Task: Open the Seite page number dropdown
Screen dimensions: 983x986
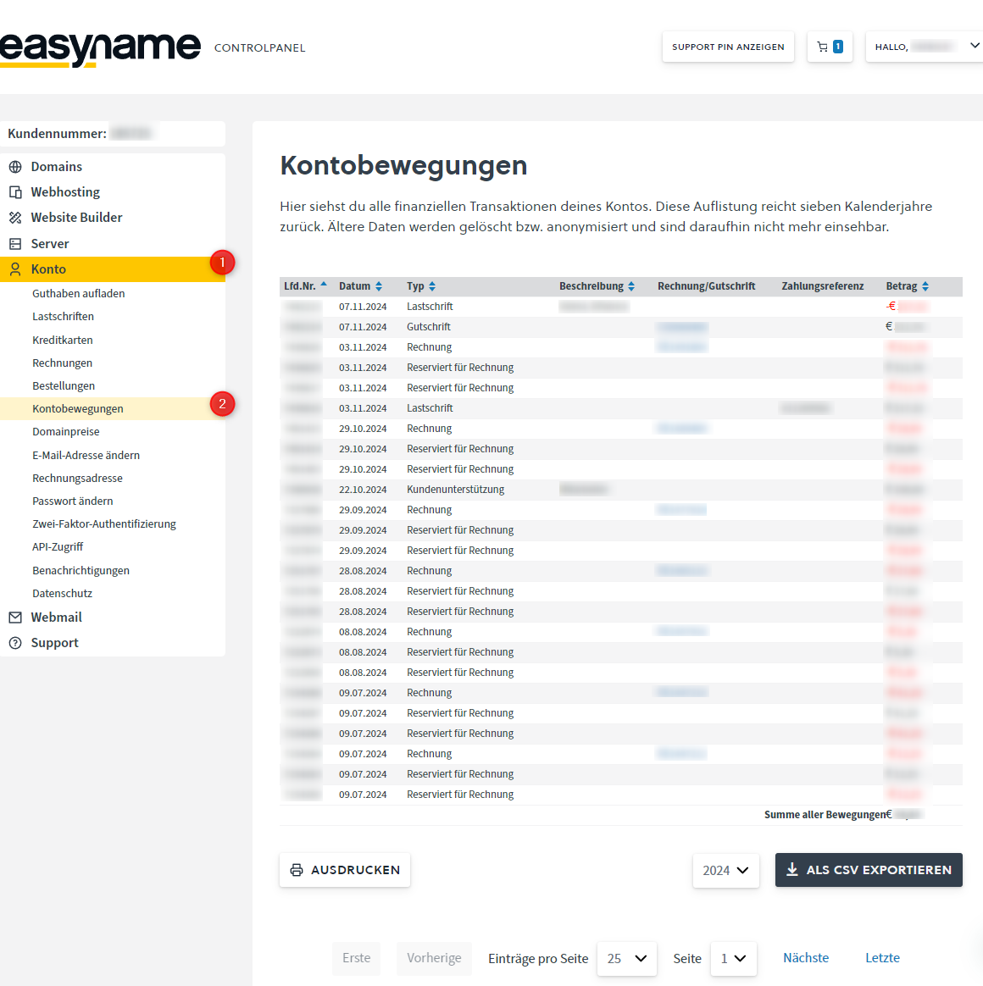Action: (x=733, y=959)
